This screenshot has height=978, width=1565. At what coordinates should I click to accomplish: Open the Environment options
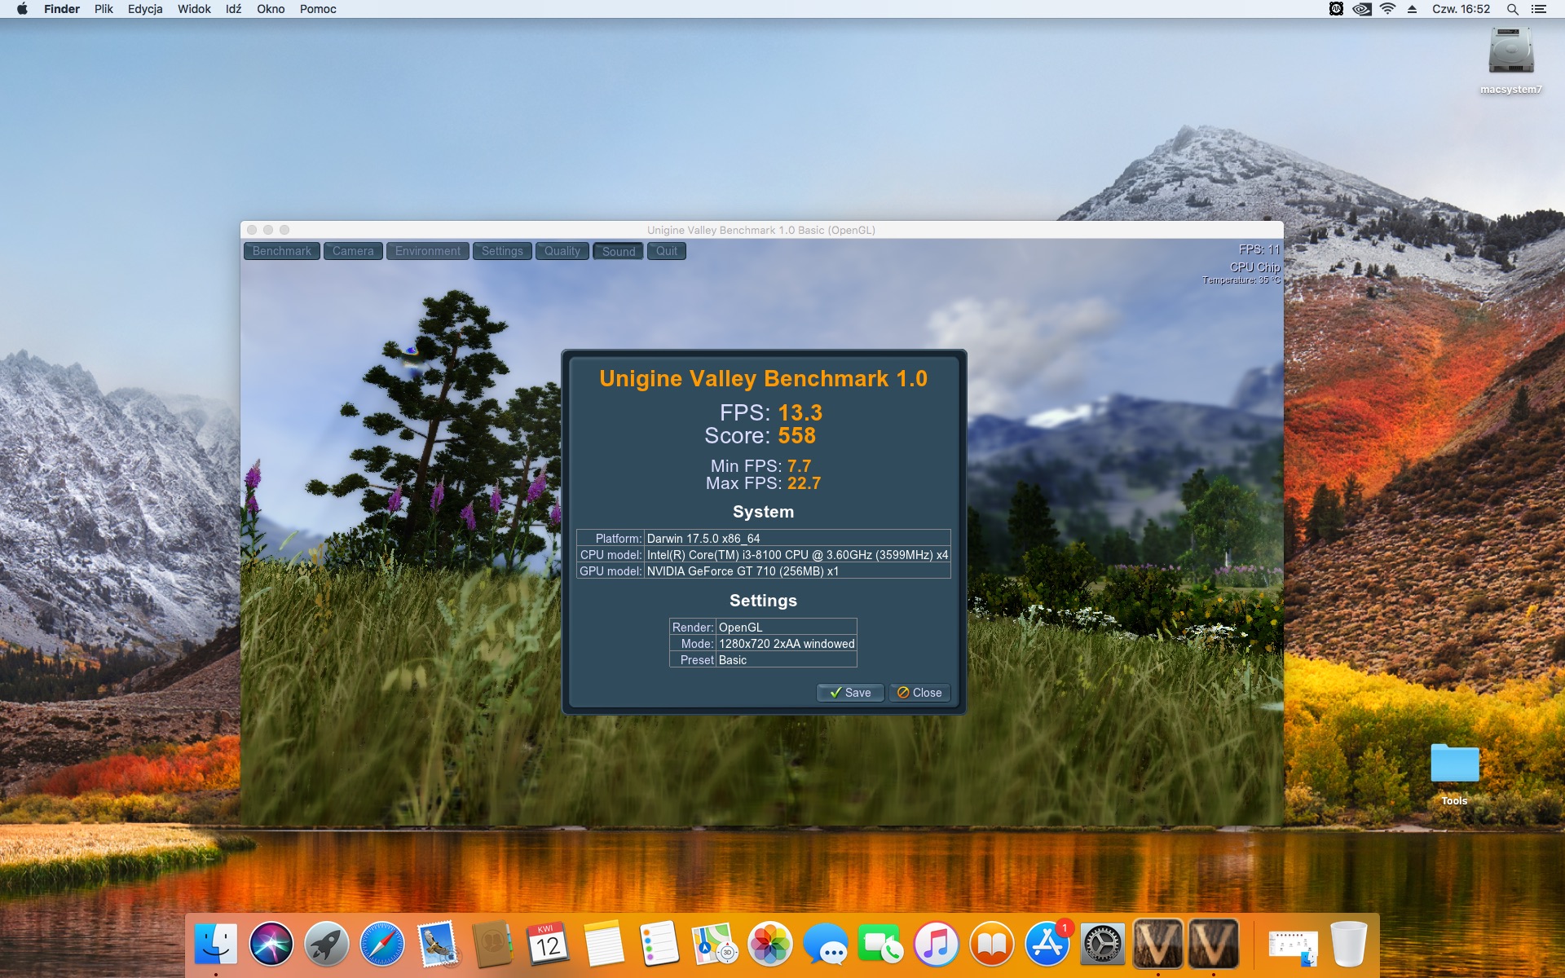tap(427, 251)
